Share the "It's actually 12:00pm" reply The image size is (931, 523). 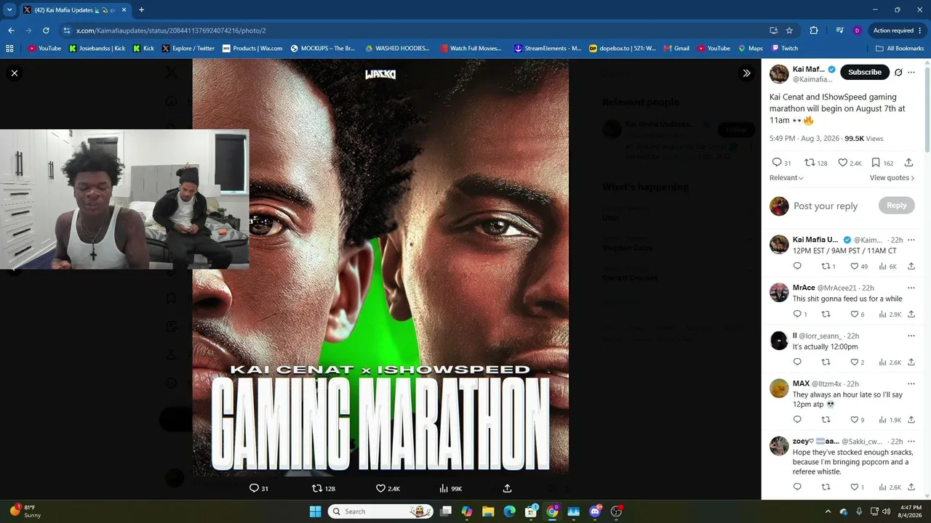(x=911, y=362)
